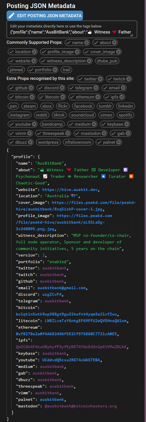The width and height of the screenshot is (146, 422).
Task: Click the pencil icon on Edit Posting JSON Metadata
Action: (11, 16)
